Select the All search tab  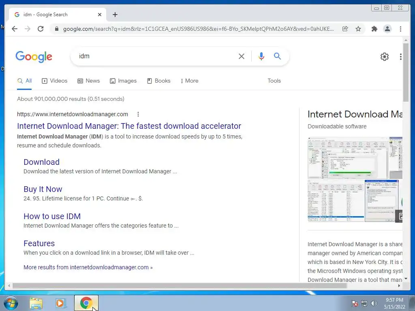[24, 81]
